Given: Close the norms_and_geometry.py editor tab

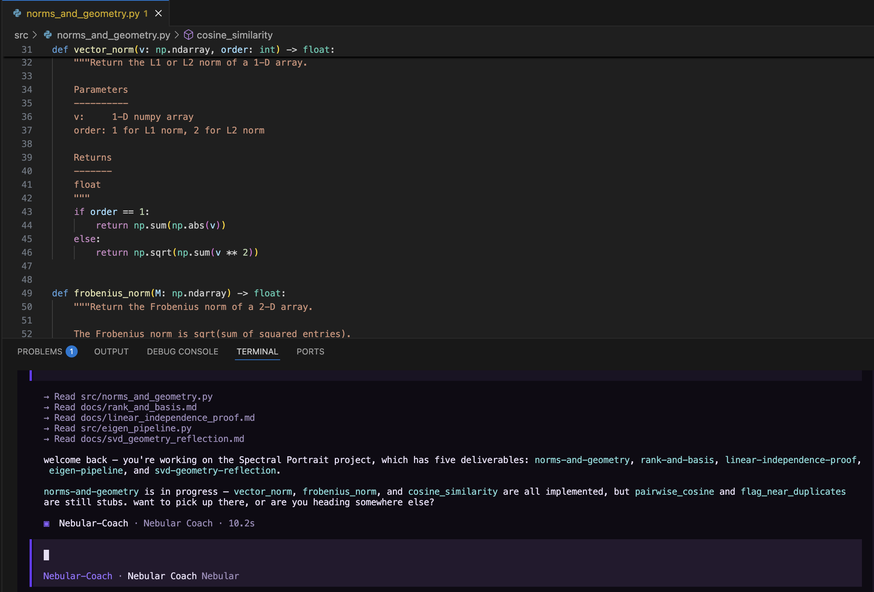Looking at the screenshot, I should pyautogui.click(x=158, y=14).
